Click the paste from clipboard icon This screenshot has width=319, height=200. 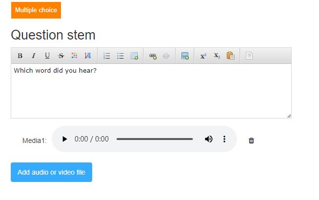pos(231,56)
